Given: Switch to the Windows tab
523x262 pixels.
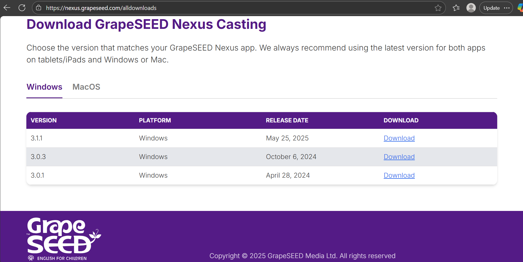Looking at the screenshot, I should tap(44, 87).
